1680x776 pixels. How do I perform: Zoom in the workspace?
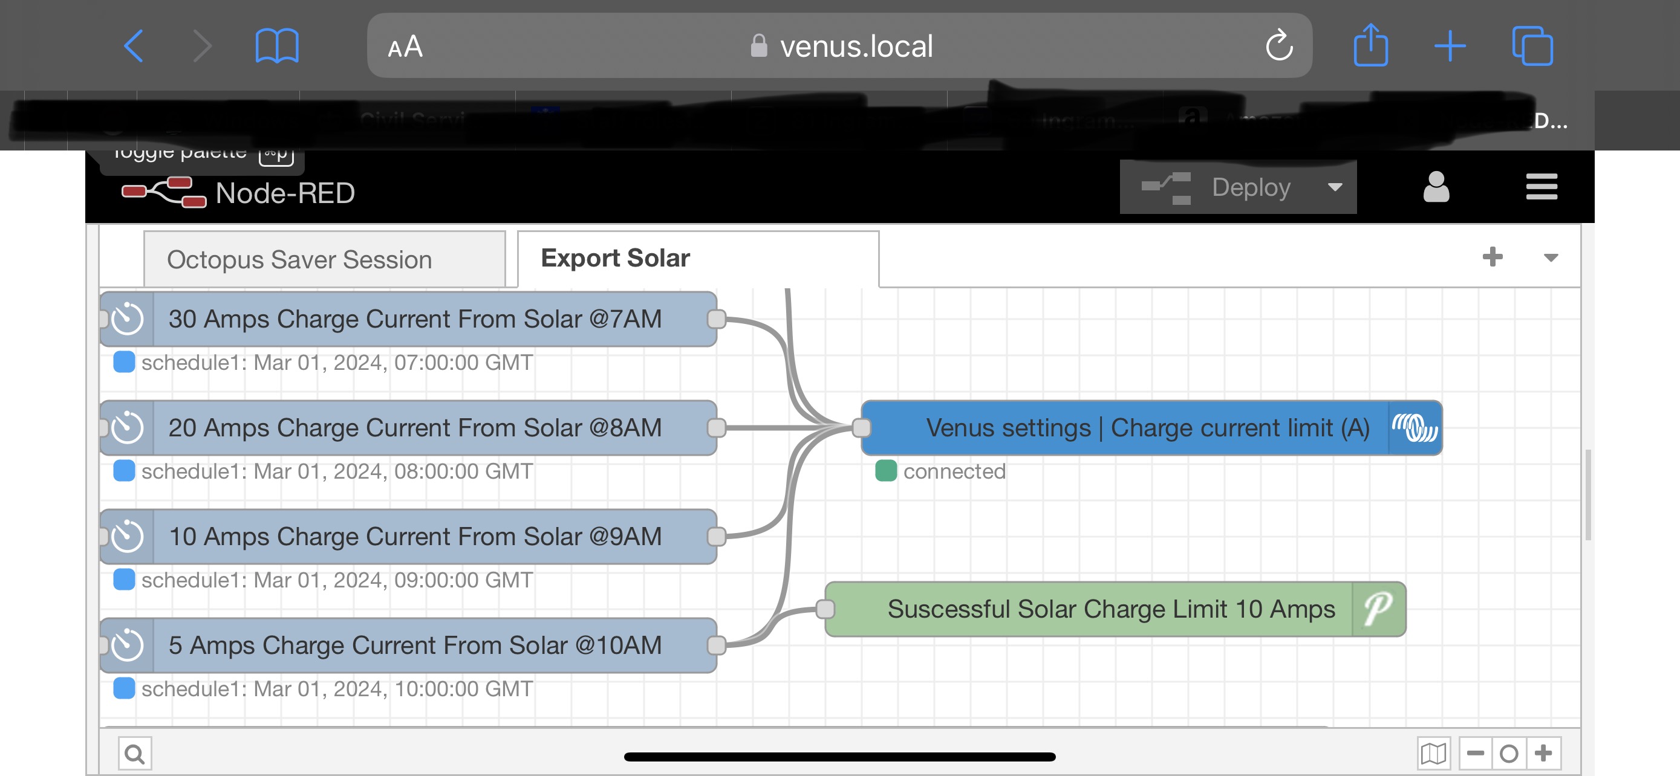(1544, 754)
